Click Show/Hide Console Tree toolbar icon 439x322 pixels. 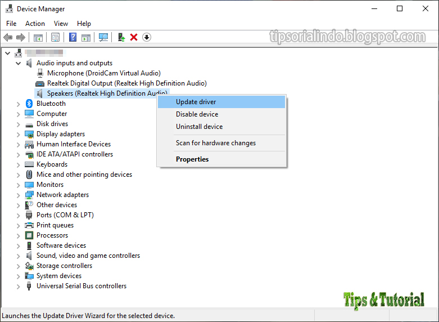(x=38, y=37)
